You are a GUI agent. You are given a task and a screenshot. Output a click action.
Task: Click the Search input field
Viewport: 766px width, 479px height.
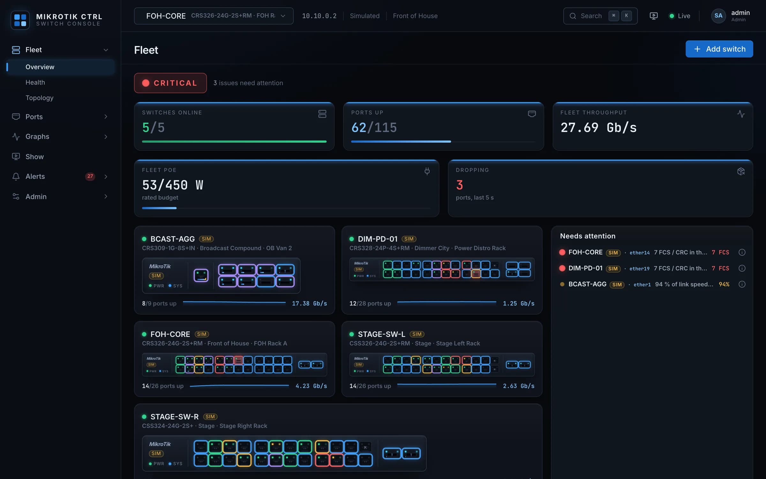coord(600,16)
